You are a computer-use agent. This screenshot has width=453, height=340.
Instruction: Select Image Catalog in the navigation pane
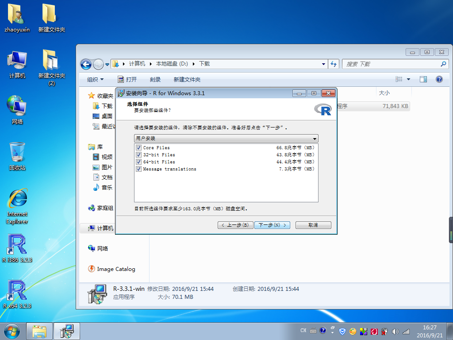111,269
